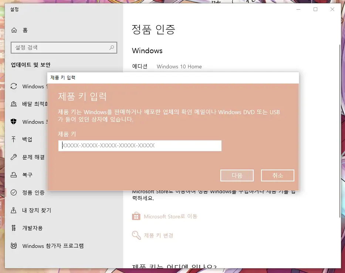Viewport: 345px width, 273px height.
Task: Open the Microsoft Store로 이동 link
Action: pyautogui.click(x=170, y=216)
